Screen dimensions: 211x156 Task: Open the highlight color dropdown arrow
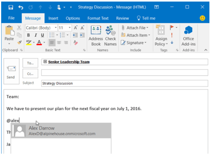coord(34,43)
